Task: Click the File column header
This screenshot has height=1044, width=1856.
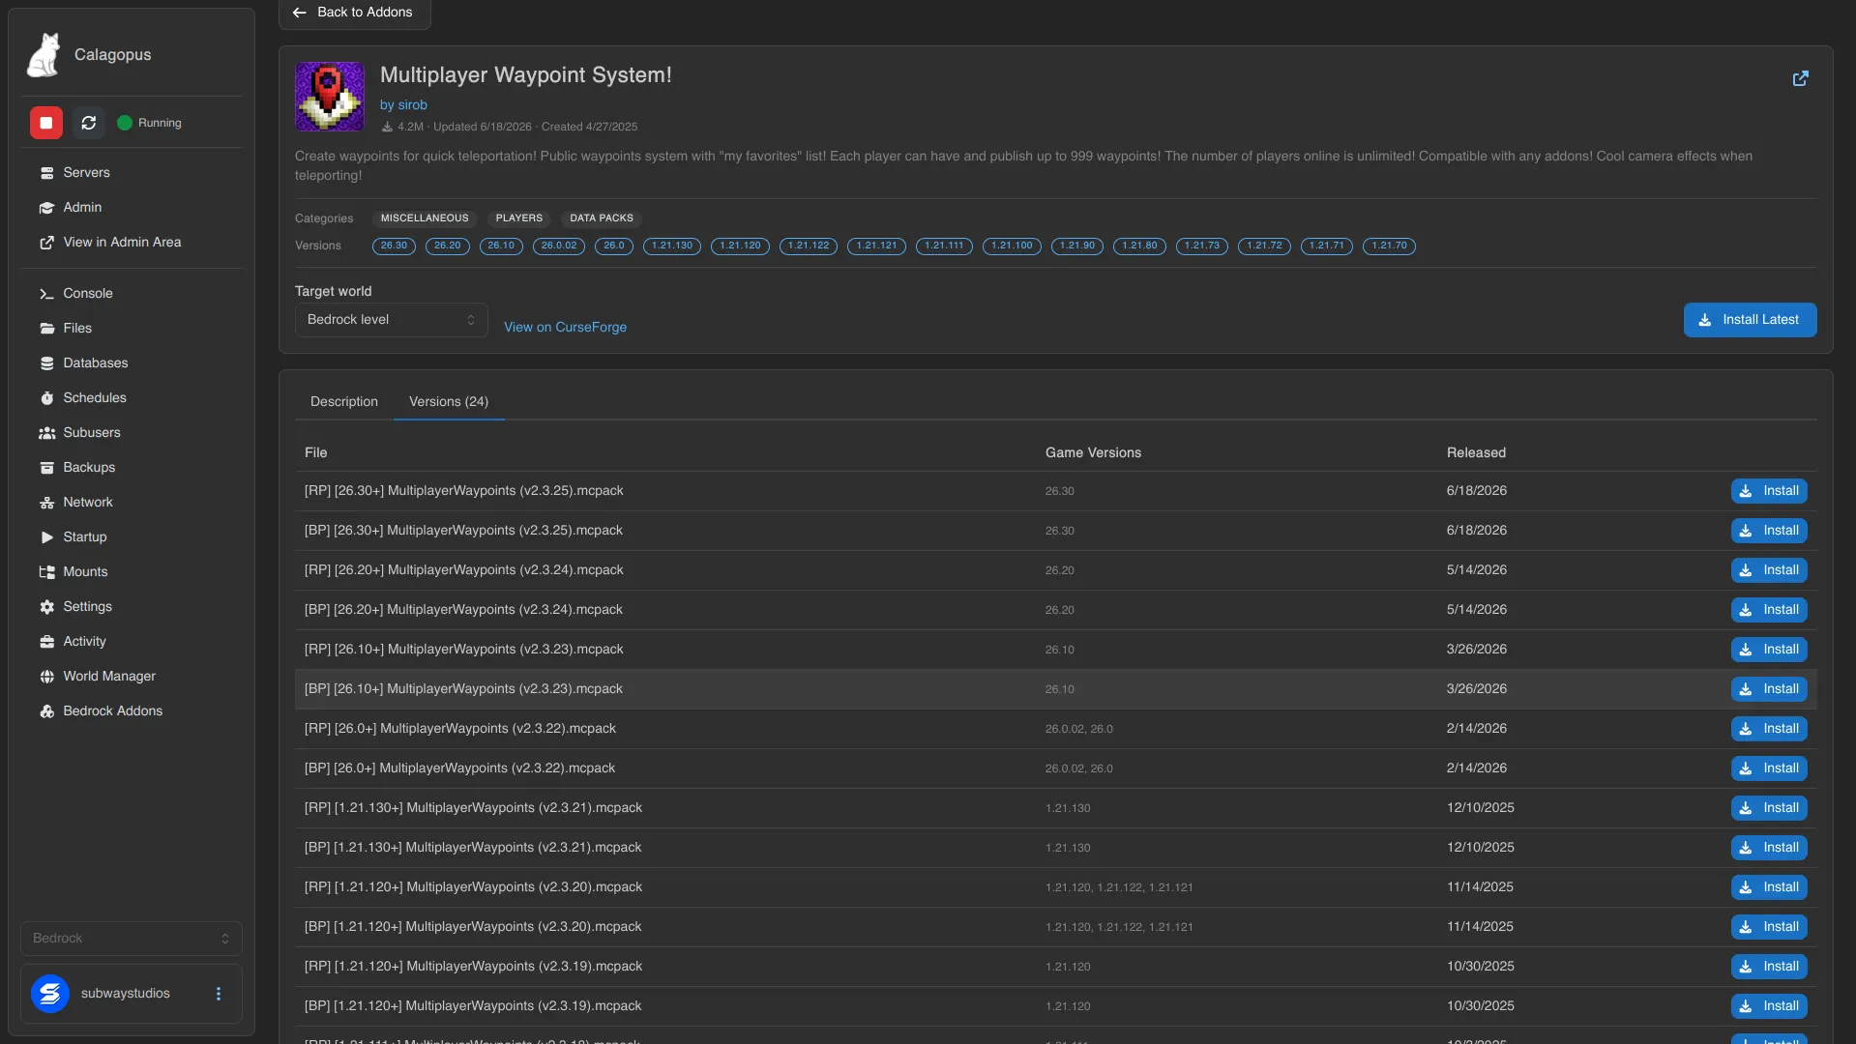Action: point(316,453)
